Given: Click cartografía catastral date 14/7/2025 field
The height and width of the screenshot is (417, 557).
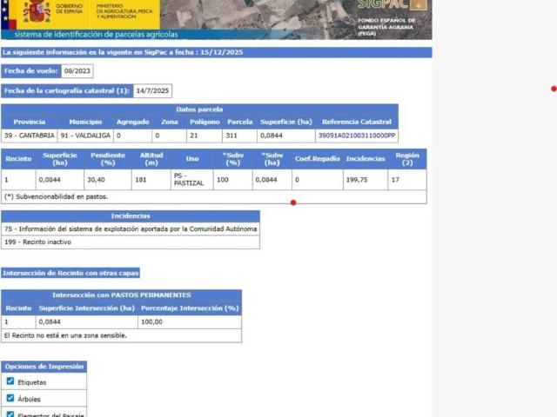Looking at the screenshot, I should click(x=152, y=90).
